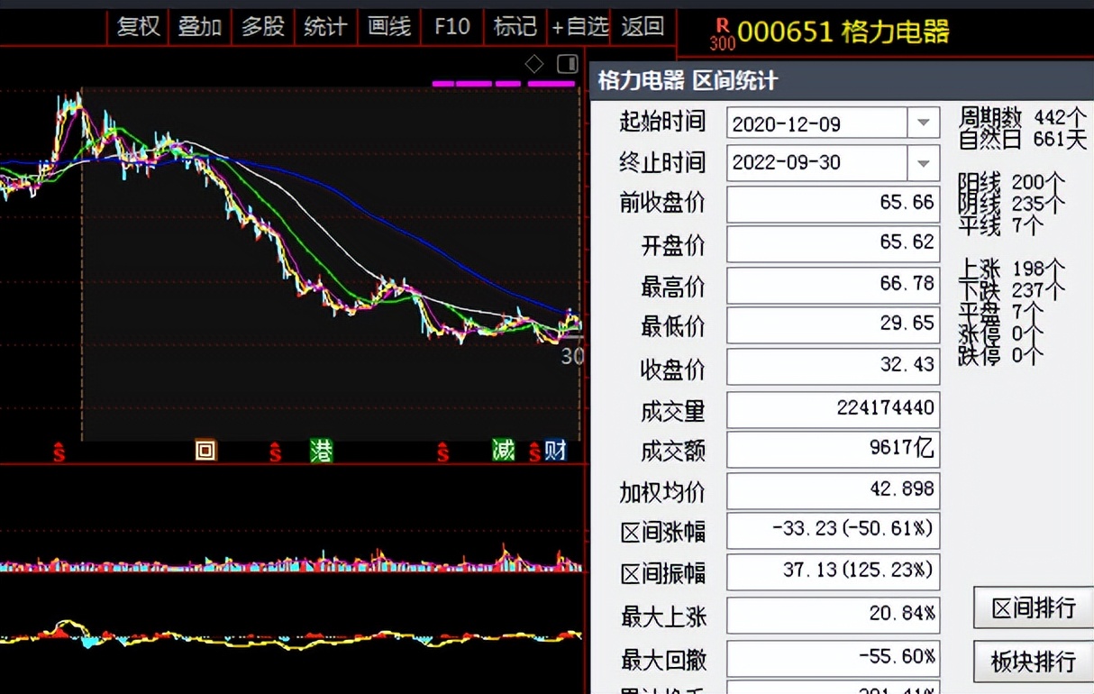Image resolution: width=1094 pixels, height=694 pixels.
Task: Activate the 画线 drawing tool
Action: (388, 28)
